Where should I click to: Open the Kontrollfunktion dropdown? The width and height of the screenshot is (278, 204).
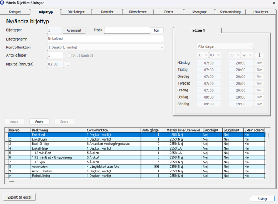point(106,47)
